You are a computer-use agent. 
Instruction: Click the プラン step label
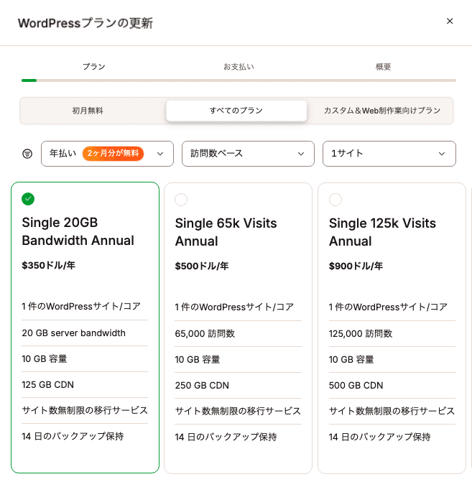coord(93,67)
